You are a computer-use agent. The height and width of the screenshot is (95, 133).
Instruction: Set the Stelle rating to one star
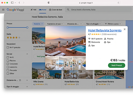[8, 37]
